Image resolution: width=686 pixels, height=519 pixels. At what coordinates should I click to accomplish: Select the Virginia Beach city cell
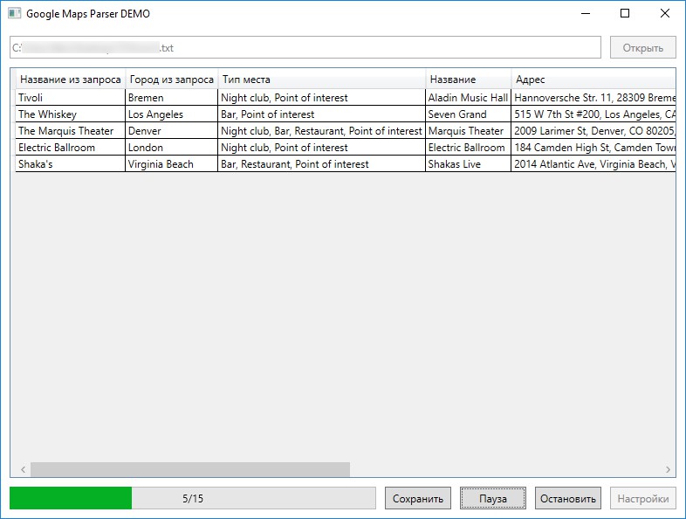point(171,163)
